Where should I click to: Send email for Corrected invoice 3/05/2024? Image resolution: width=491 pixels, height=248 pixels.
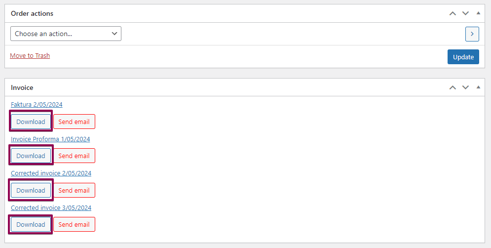74,224
